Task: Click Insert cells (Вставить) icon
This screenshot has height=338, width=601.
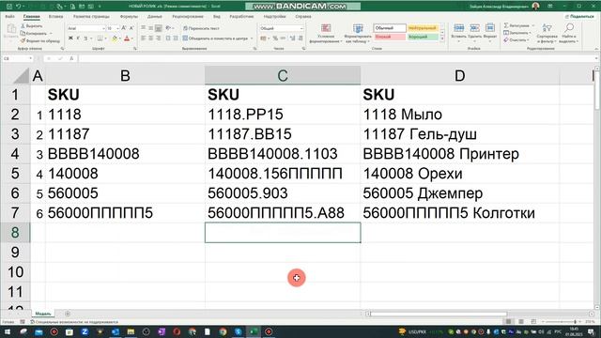Action: click(x=458, y=28)
